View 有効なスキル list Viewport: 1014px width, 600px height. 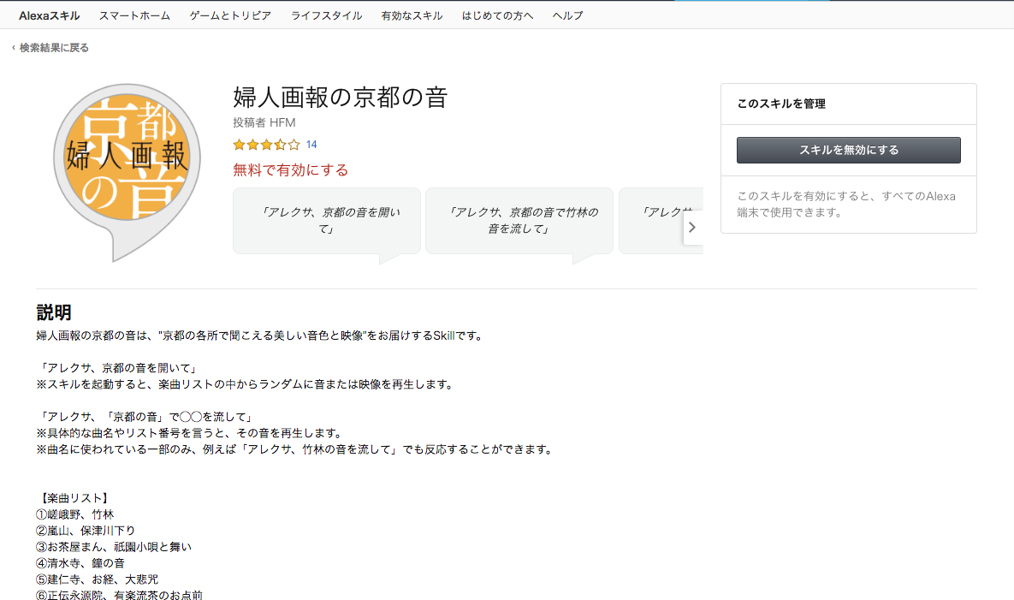(412, 15)
